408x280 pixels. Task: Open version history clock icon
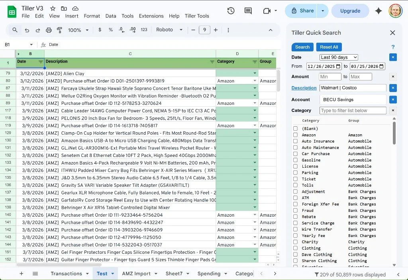(231, 11)
